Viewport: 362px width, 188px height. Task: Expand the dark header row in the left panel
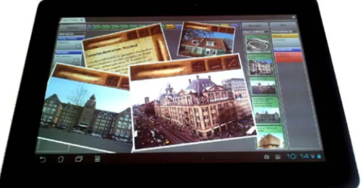(x=71, y=34)
